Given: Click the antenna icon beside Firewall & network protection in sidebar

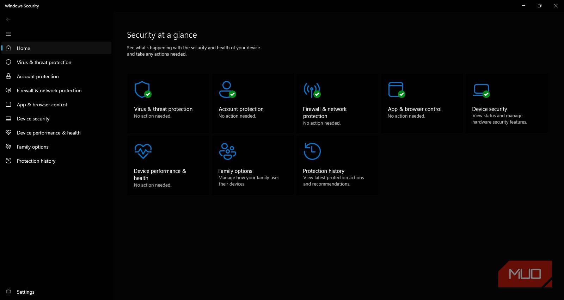Looking at the screenshot, I should coord(8,90).
